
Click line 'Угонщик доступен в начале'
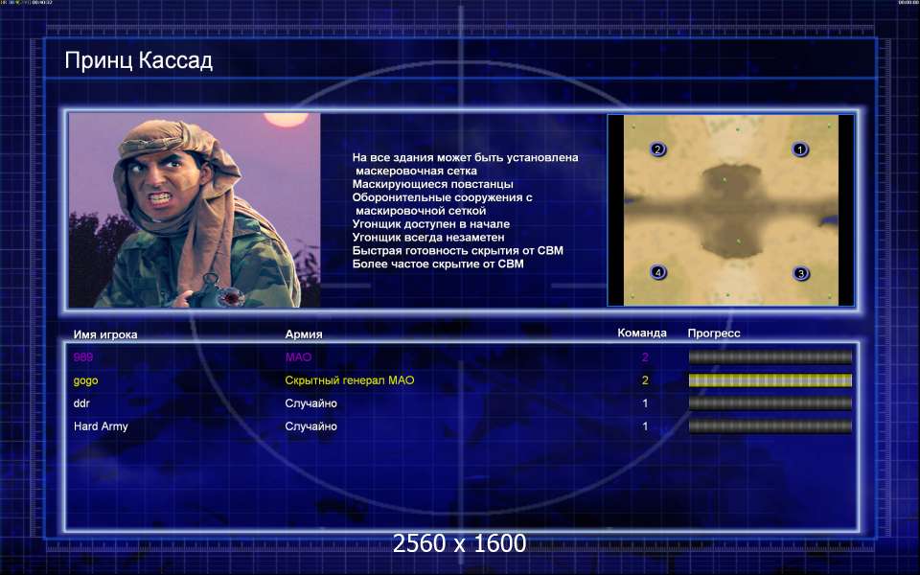click(430, 224)
